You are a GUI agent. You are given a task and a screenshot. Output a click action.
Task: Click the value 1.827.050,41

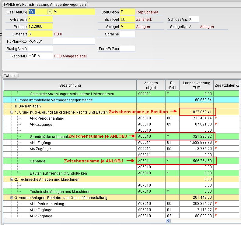(x=201, y=112)
